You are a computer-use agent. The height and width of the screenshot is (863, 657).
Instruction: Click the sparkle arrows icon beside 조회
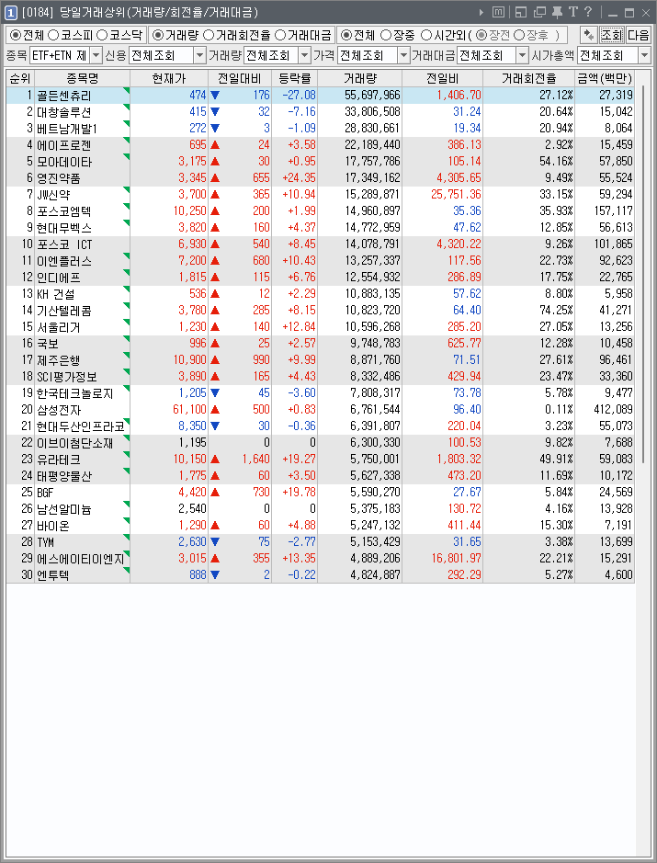[589, 35]
